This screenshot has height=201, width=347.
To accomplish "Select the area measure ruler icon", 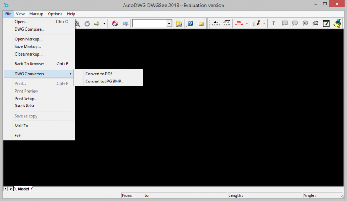I will pos(226,23).
